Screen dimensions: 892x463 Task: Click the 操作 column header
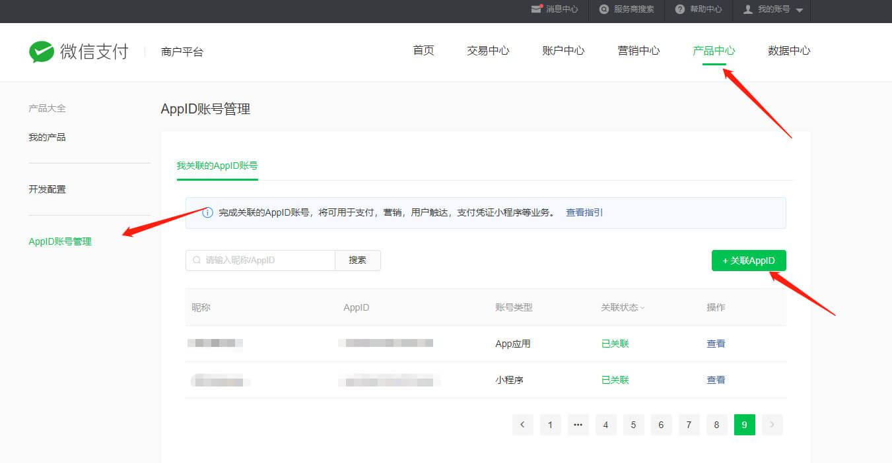(716, 307)
